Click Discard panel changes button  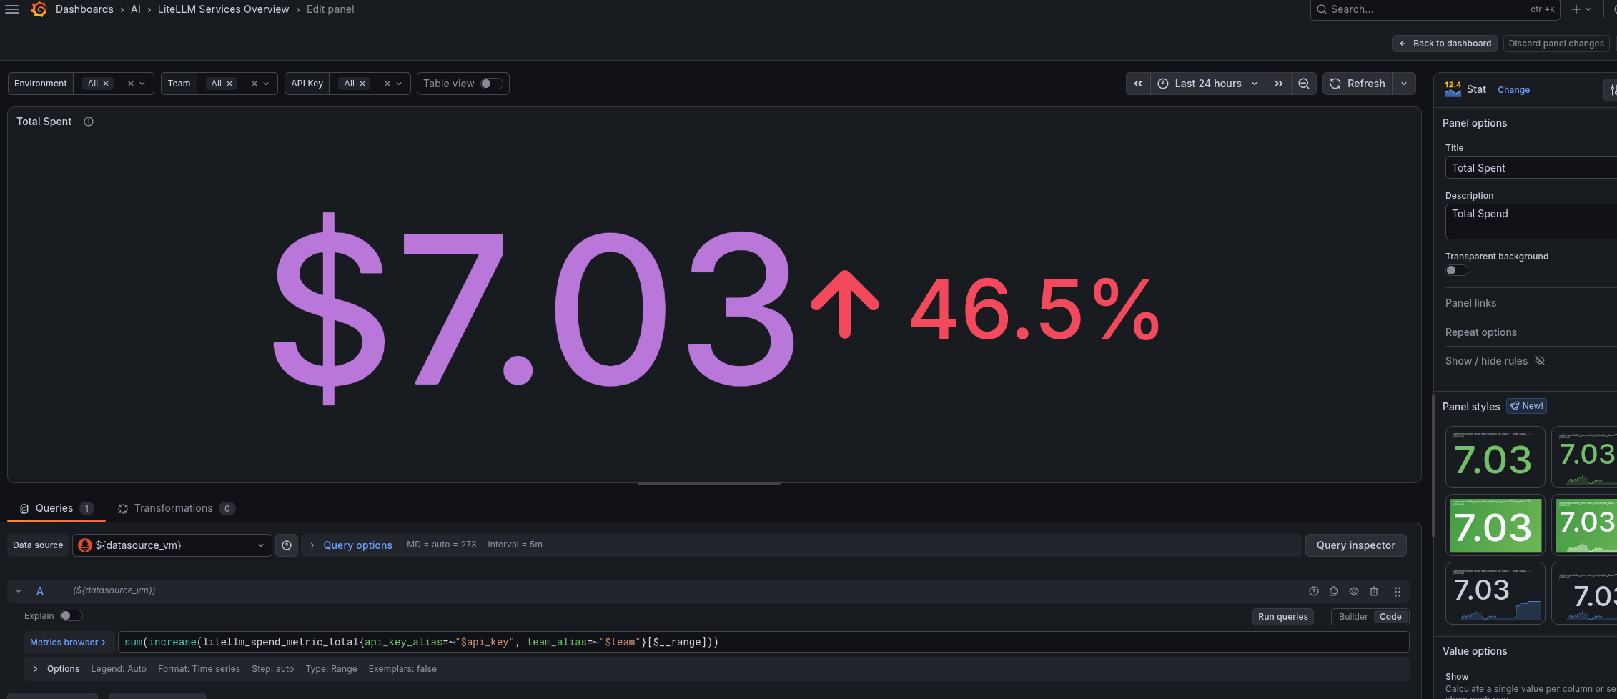point(1556,44)
